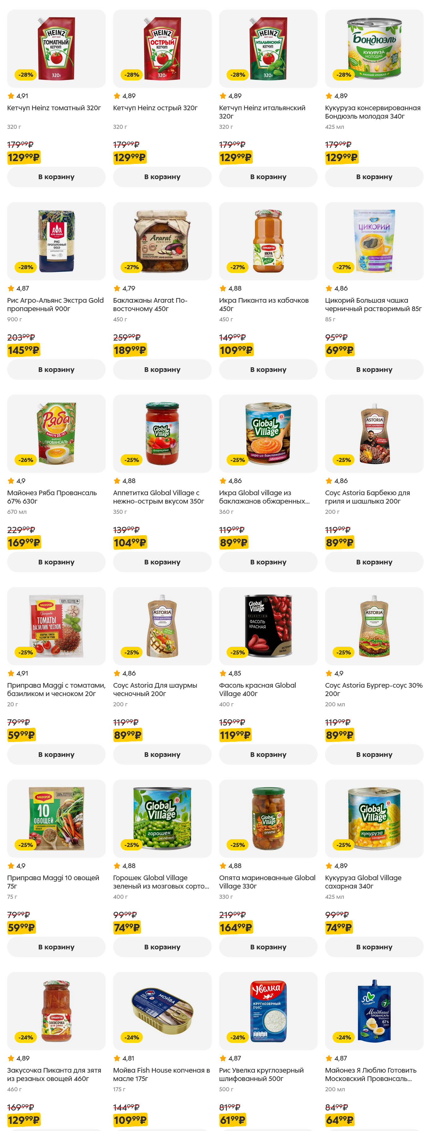Click the star icon of Московский Провансаль mayonnaise

point(329,1058)
